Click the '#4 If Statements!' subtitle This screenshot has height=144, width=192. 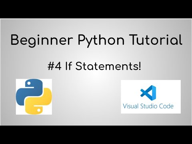[94, 66]
